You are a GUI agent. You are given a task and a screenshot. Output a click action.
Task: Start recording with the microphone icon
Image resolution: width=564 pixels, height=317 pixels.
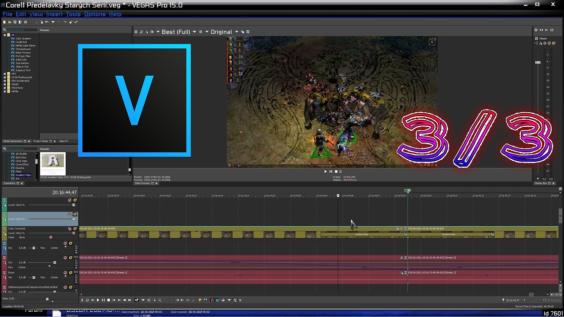pos(82,300)
